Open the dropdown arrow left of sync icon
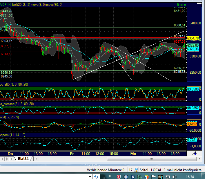 tap(90, 177)
